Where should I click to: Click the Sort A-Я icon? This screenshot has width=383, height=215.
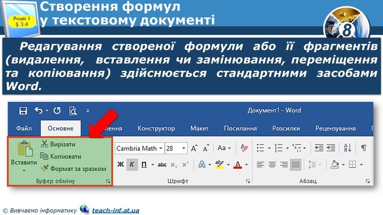click(x=347, y=148)
